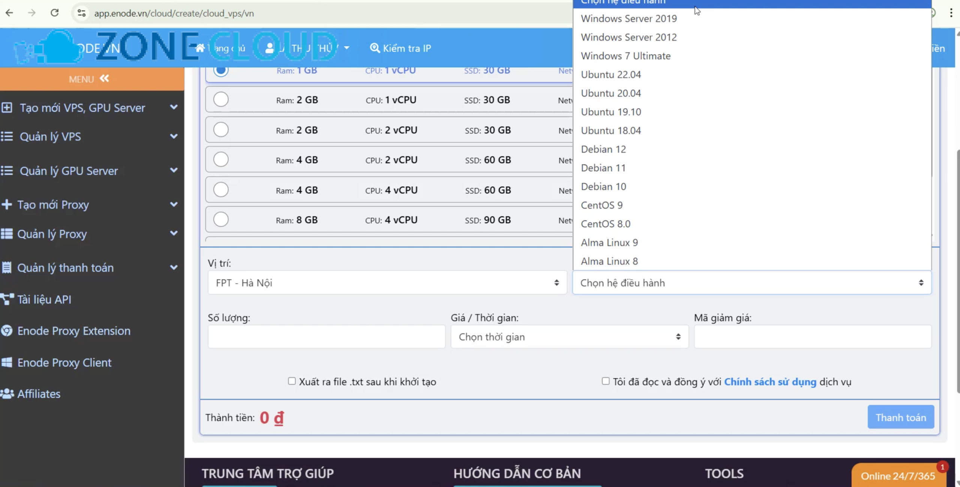Go back using browser back arrow

point(9,13)
